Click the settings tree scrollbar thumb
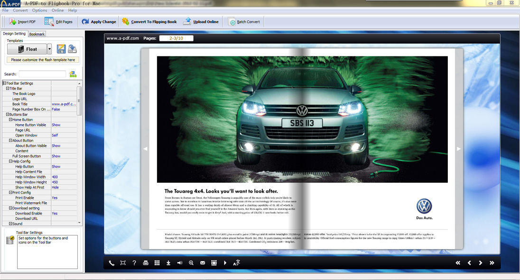The height and width of the screenshot is (280, 520). (x=79, y=101)
